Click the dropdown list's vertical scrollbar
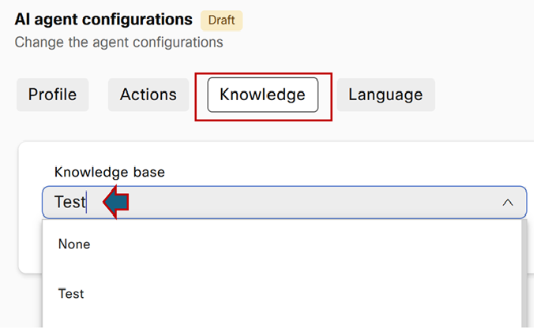Screen dimensions: 537x335 click(524, 274)
